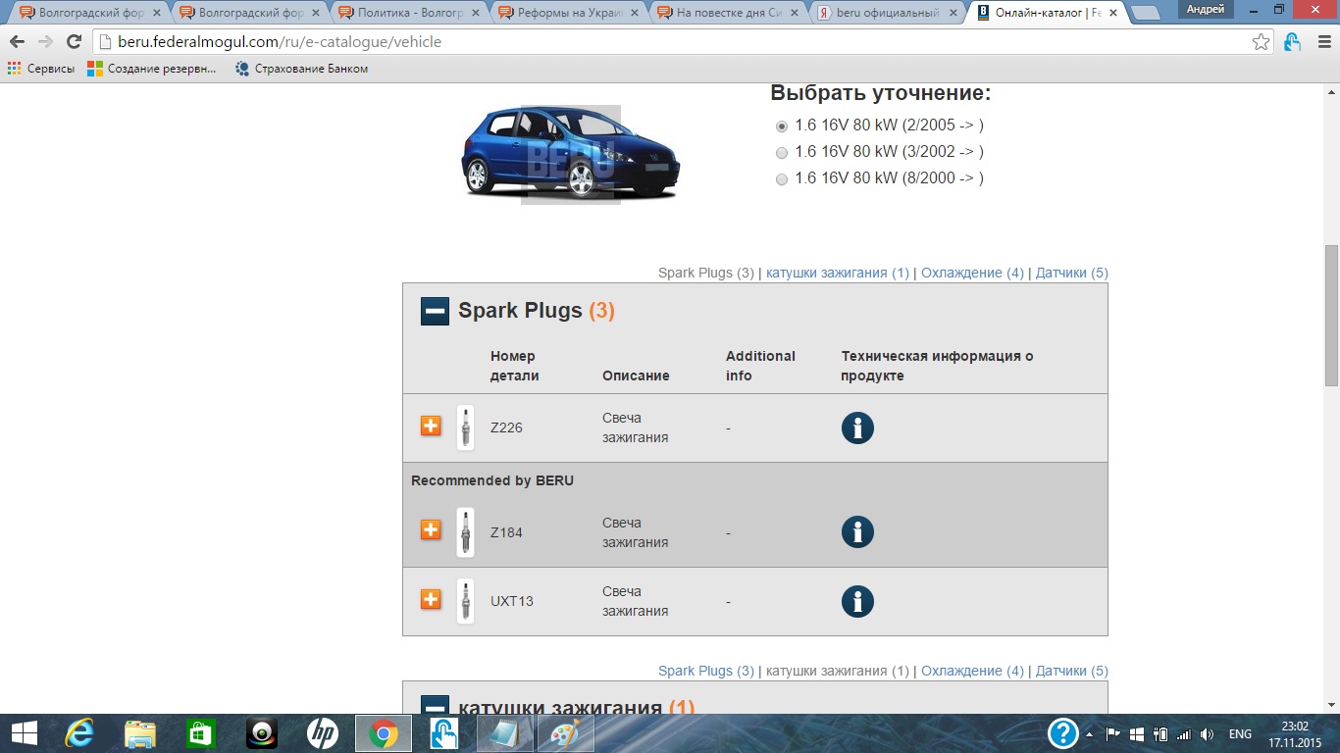Click the UXT13 spark plug thumbnail
This screenshot has height=753, width=1340.
(x=465, y=601)
